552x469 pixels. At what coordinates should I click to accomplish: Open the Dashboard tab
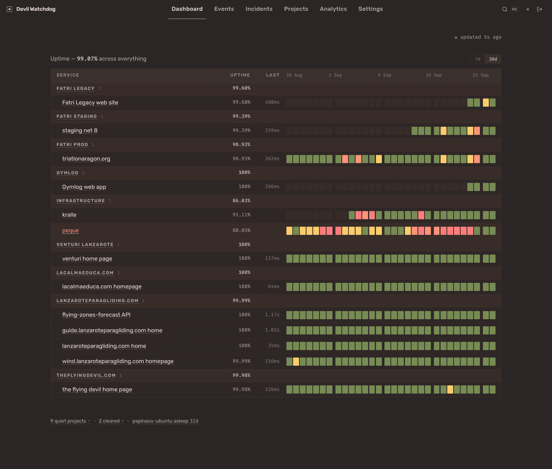(187, 9)
